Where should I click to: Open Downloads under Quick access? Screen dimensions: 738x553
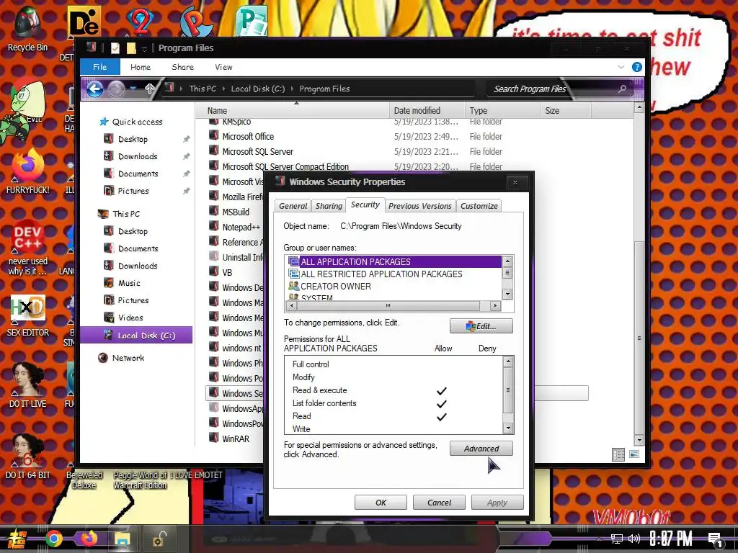click(x=138, y=156)
